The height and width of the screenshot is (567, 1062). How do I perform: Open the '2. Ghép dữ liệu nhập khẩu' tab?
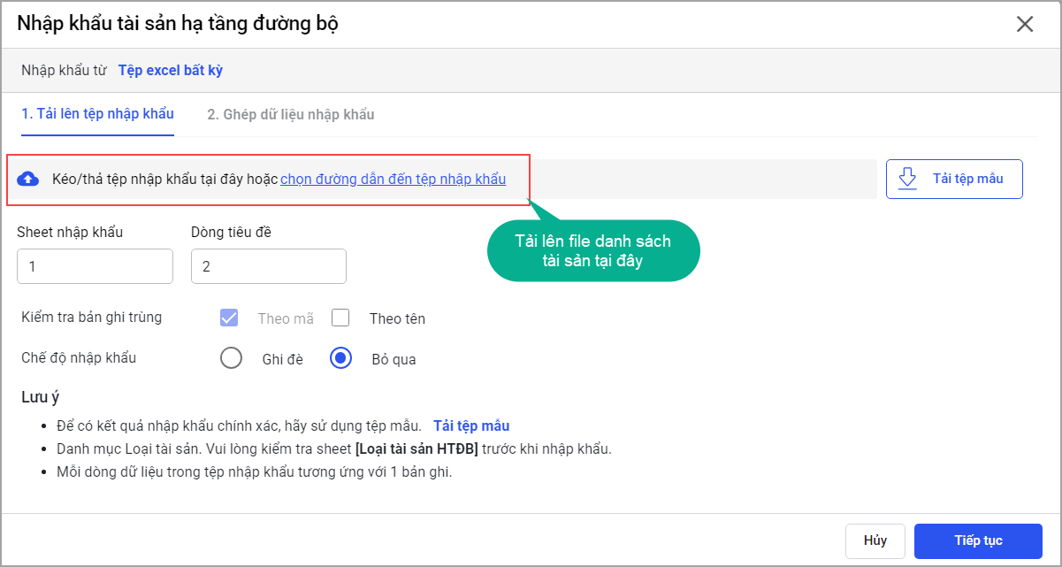pyautogui.click(x=291, y=114)
